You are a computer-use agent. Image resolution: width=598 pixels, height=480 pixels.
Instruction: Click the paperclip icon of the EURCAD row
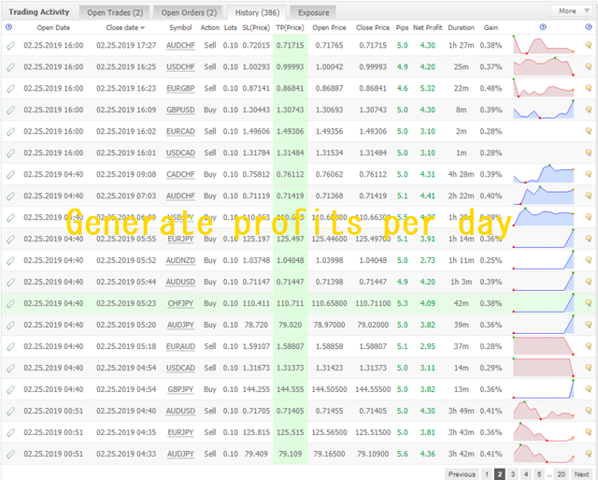[10, 132]
